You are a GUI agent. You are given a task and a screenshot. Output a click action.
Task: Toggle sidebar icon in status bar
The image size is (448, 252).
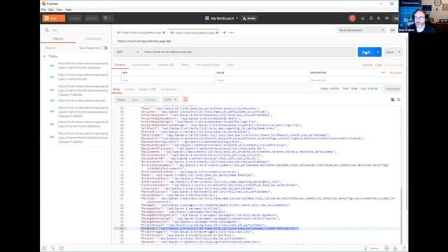coord(44,248)
